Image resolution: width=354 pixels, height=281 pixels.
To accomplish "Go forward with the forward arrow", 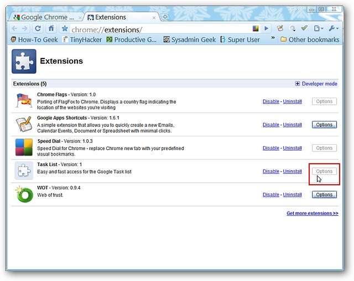I will pos(25,29).
